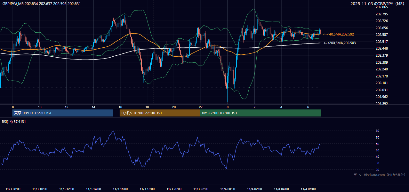Click the GBPJPY#,M5 symbol header text
This screenshot has width=409, height=192.
[42, 4]
